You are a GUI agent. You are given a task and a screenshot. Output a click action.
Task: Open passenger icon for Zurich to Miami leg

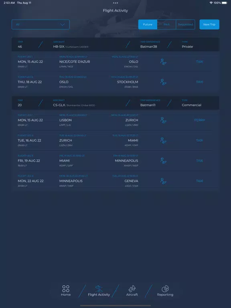(x=163, y=140)
